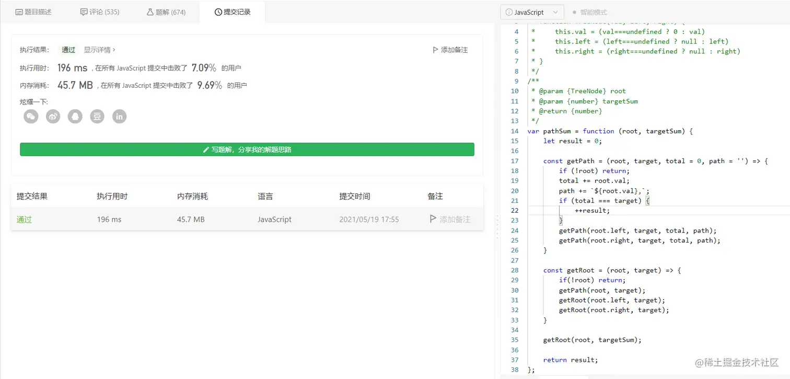The image size is (790, 379).
Task: Click 添加备注 in the submission table row
Action: click(x=450, y=220)
